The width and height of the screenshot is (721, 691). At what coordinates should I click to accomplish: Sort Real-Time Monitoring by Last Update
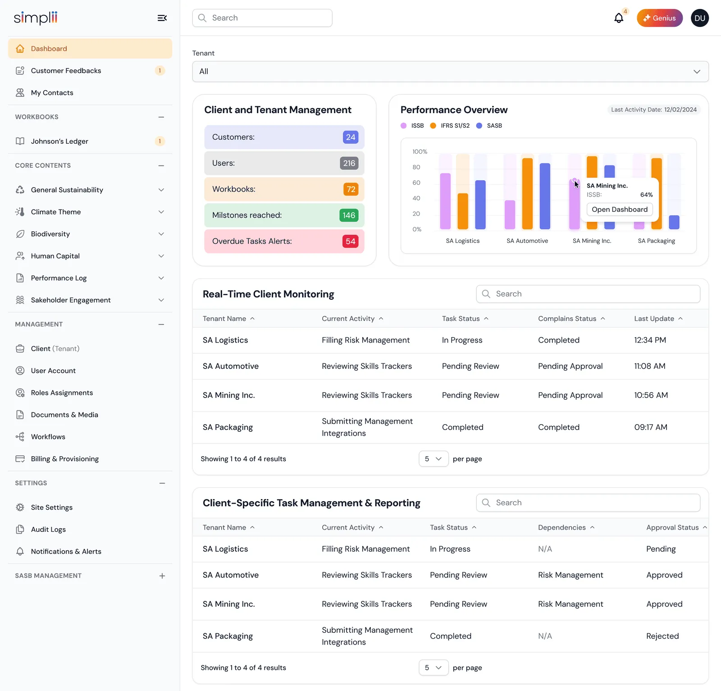click(x=658, y=319)
